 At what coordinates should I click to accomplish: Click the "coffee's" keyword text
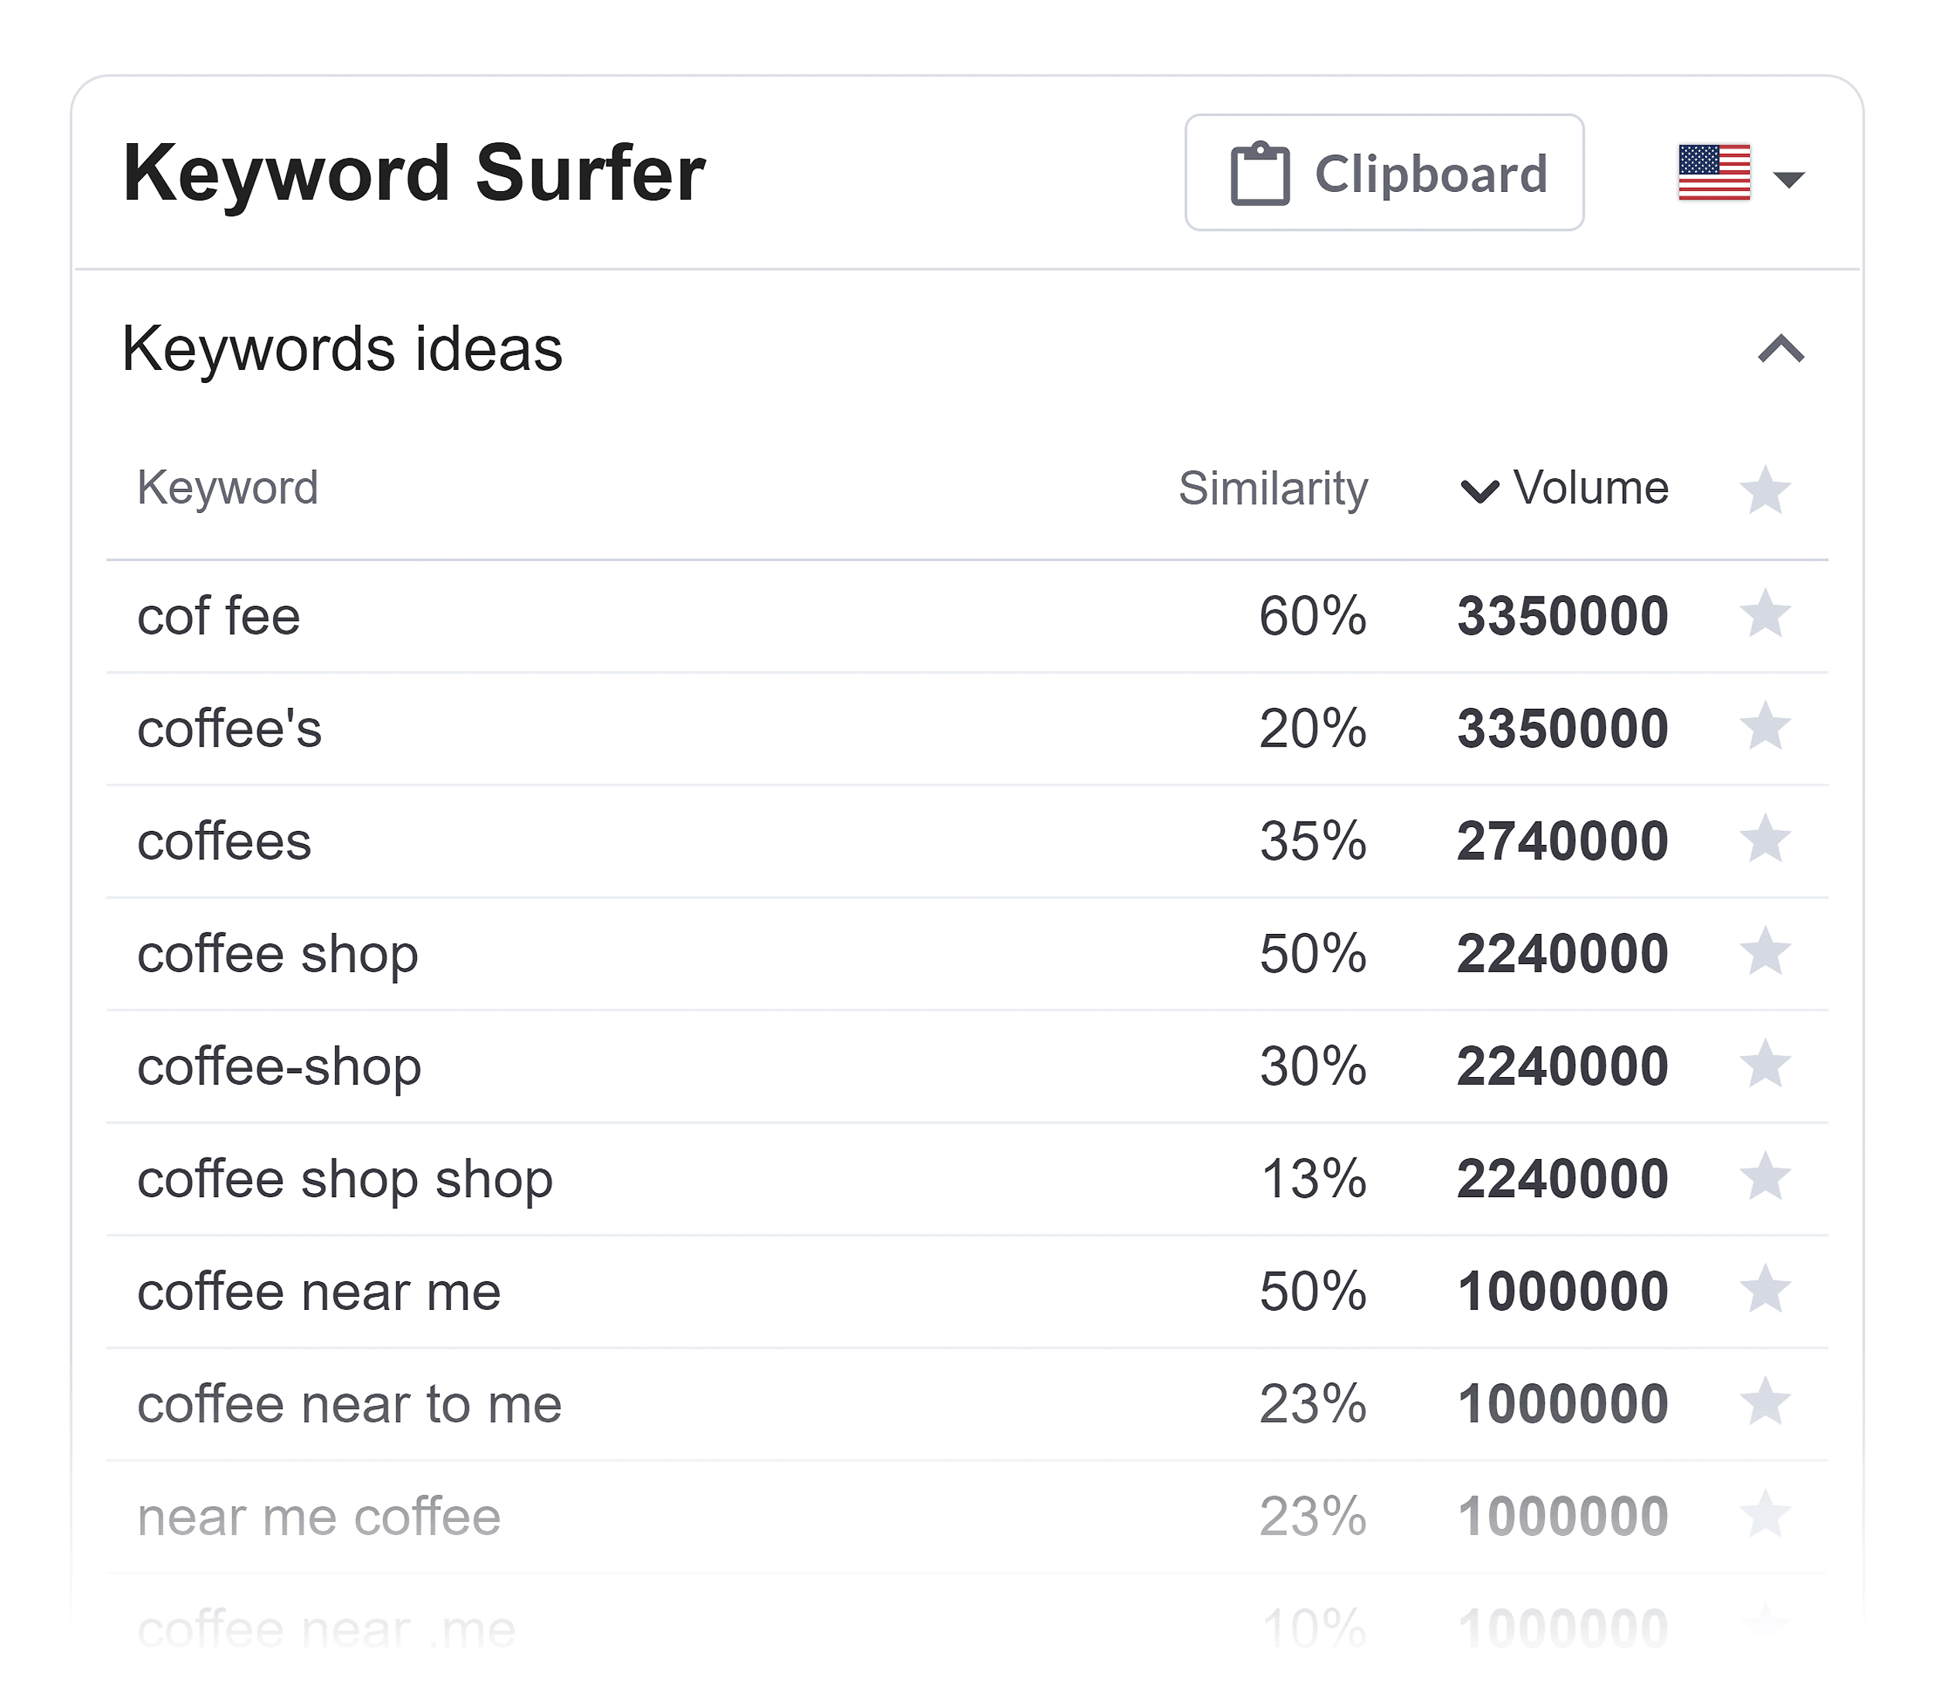[230, 729]
